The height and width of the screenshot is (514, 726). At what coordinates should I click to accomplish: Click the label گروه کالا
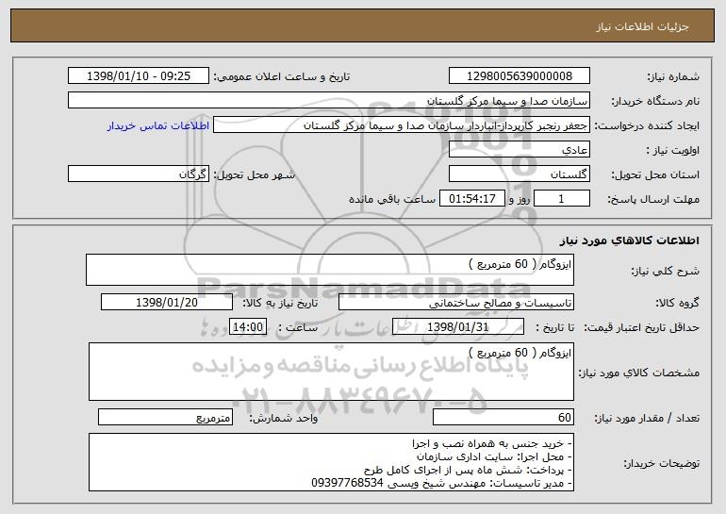[x=678, y=303]
